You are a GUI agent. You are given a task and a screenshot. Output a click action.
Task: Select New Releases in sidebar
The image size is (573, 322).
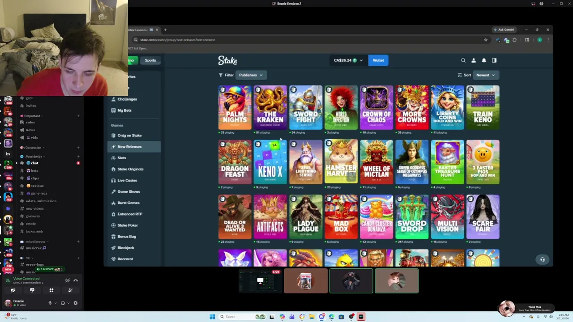click(134, 147)
